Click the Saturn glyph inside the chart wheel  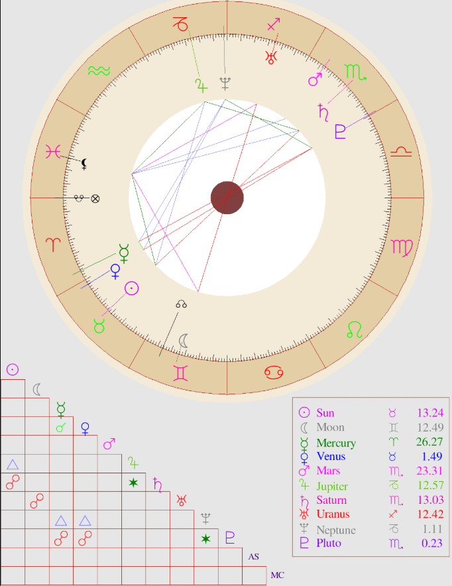(x=323, y=113)
